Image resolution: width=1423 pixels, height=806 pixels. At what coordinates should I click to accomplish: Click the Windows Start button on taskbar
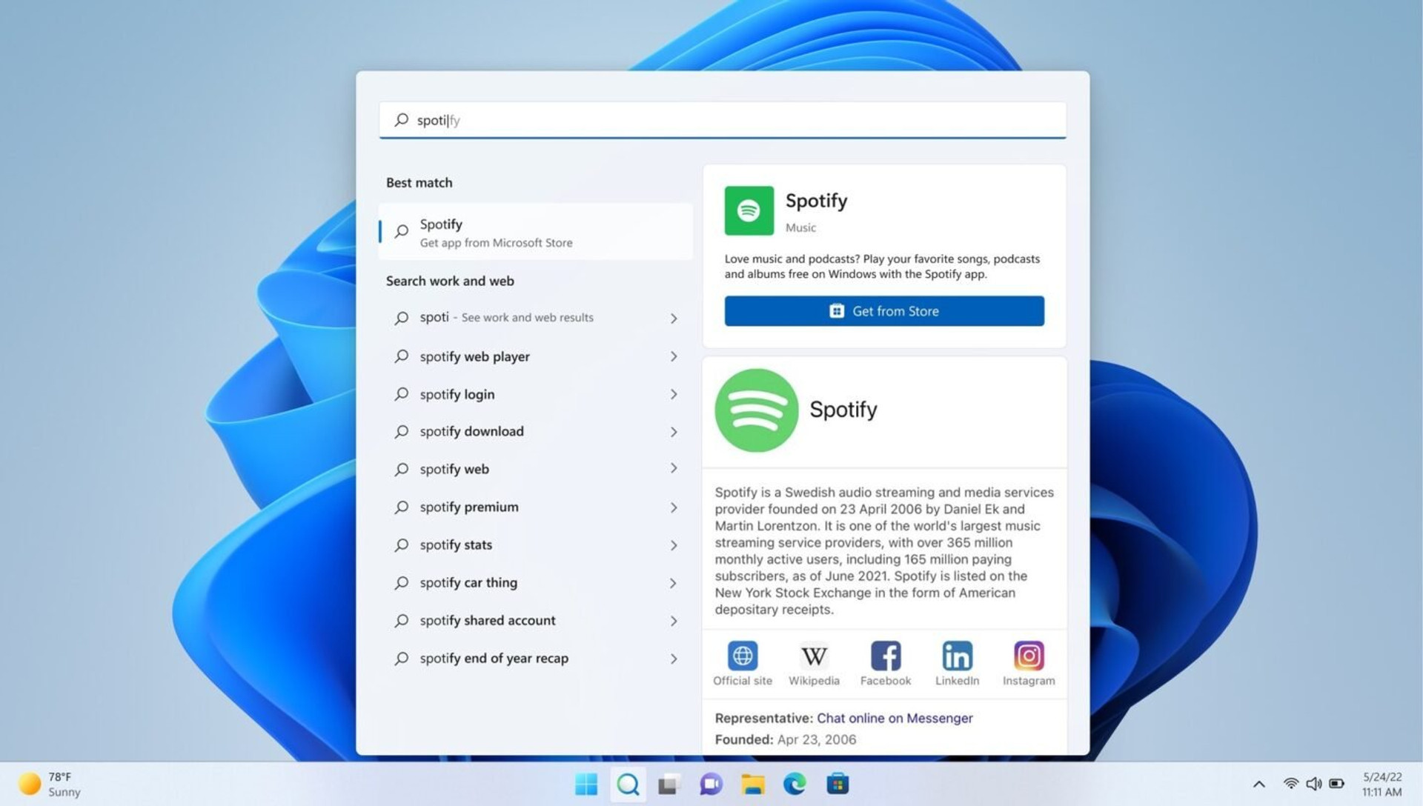coord(586,784)
